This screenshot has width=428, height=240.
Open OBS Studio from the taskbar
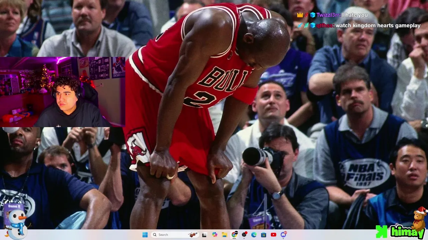pyautogui.click(x=244, y=235)
